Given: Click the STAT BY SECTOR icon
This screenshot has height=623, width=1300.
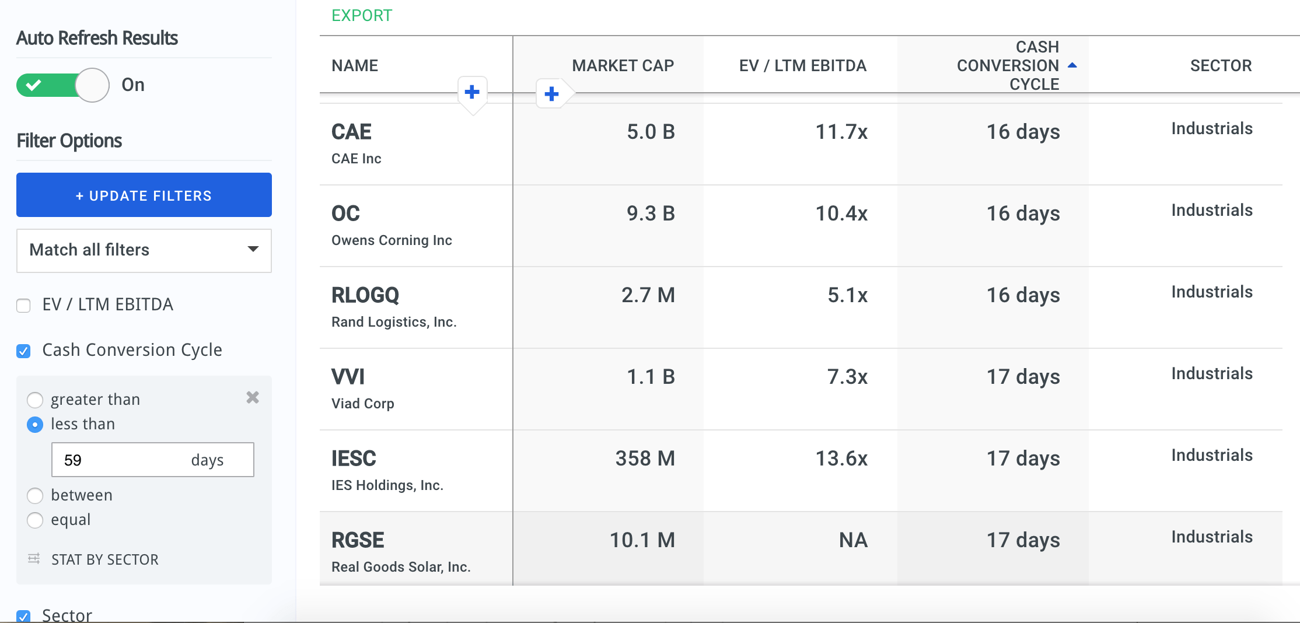Looking at the screenshot, I should pos(34,559).
